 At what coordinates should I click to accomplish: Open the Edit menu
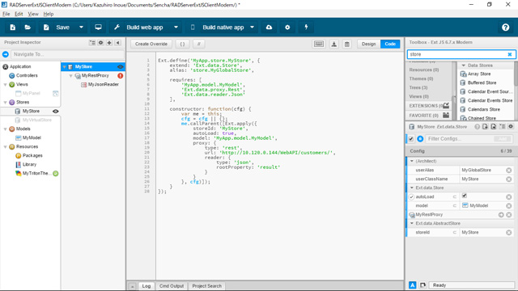tap(19, 14)
